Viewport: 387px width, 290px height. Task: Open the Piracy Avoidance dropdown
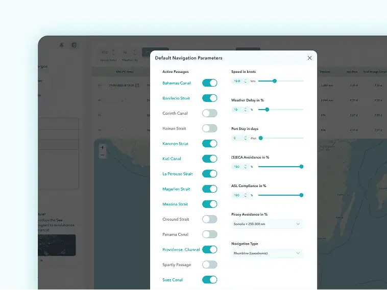(x=267, y=224)
